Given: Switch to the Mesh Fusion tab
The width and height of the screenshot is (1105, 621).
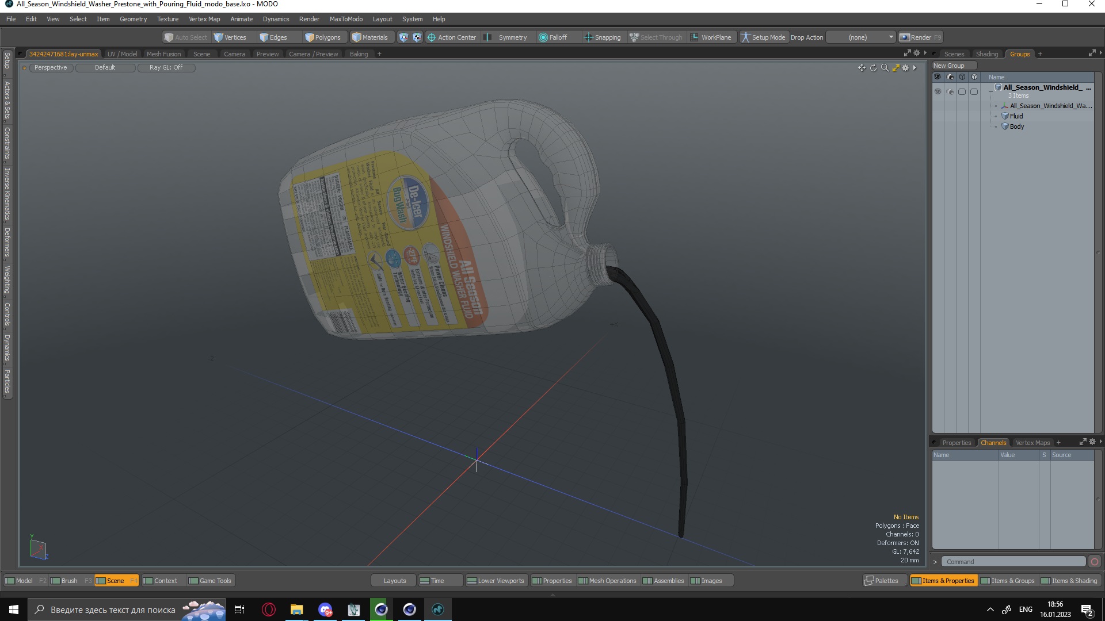Looking at the screenshot, I should [x=163, y=54].
